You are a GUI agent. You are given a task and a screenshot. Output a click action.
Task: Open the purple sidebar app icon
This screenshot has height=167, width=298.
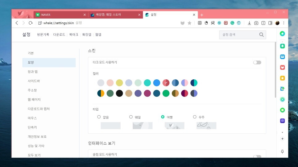282,121
